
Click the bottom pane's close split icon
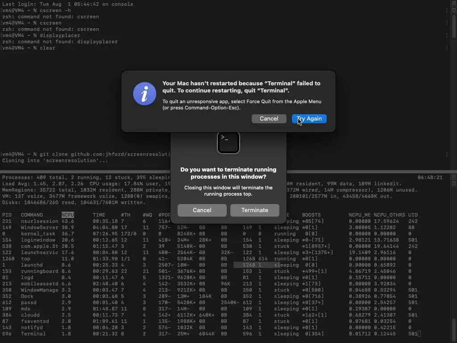(454, 184)
